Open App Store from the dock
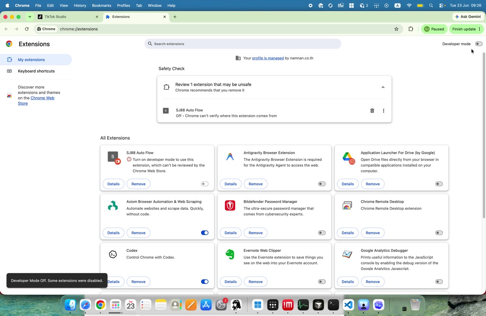 206,305
